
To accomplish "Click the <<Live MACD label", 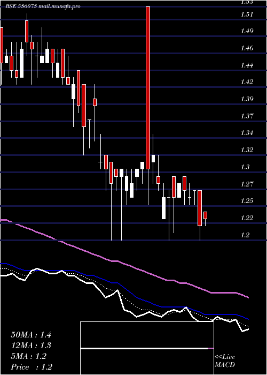I will (225, 361).
